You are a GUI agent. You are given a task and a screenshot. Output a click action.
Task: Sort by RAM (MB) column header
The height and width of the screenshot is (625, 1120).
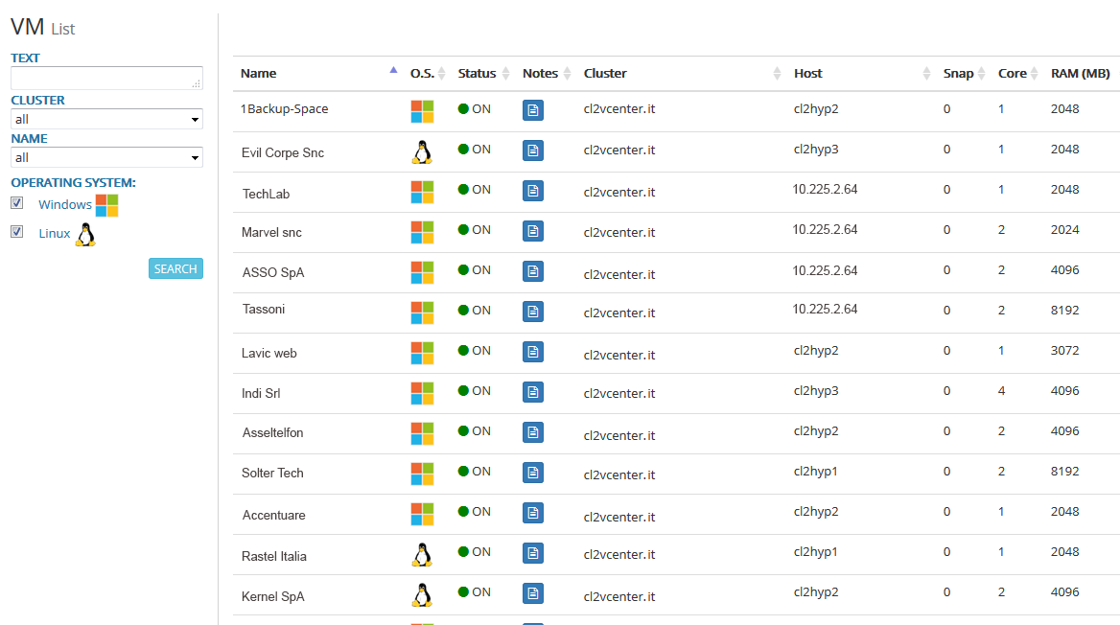(1080, 74)
